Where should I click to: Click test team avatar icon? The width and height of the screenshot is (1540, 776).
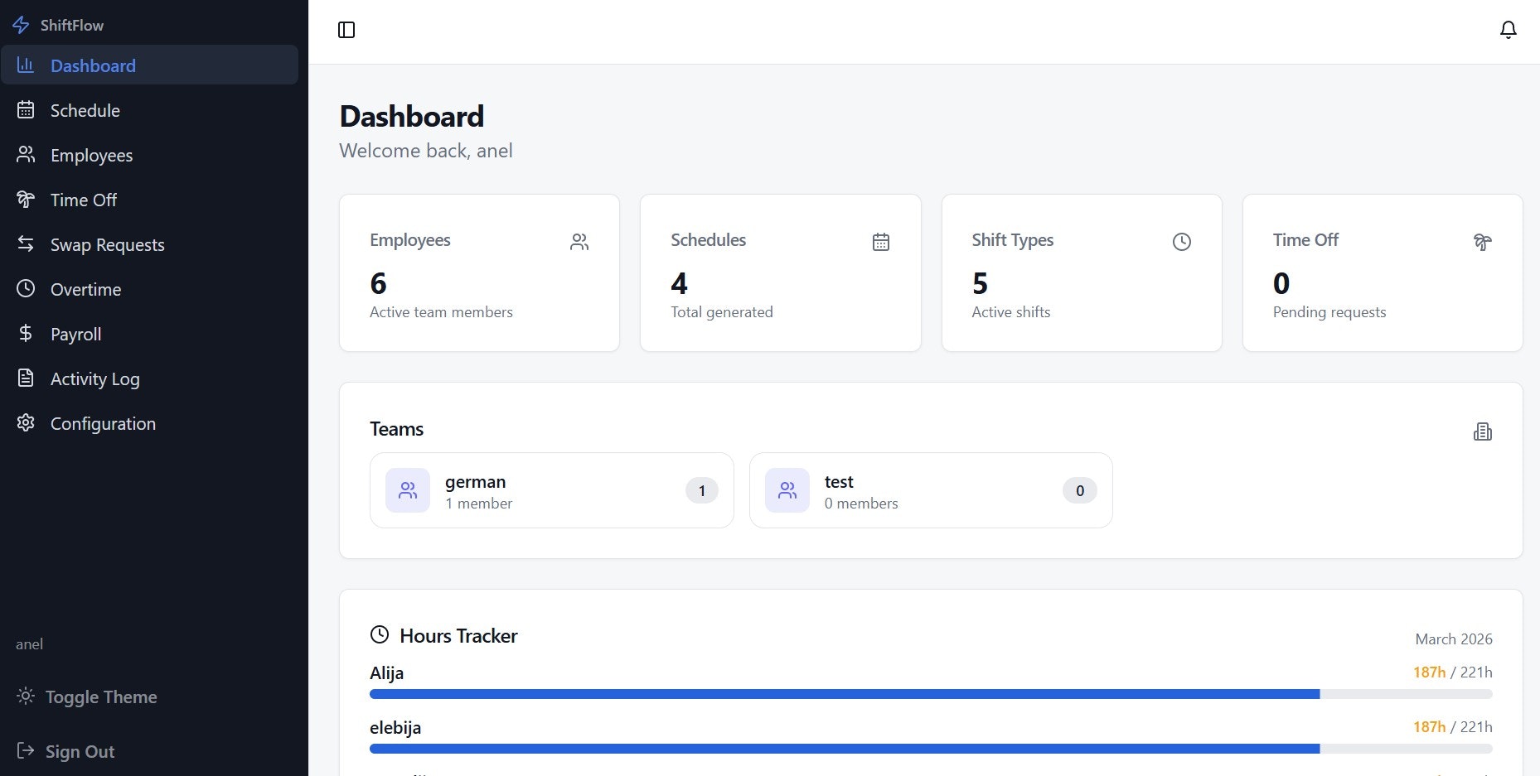pos(787,490)
